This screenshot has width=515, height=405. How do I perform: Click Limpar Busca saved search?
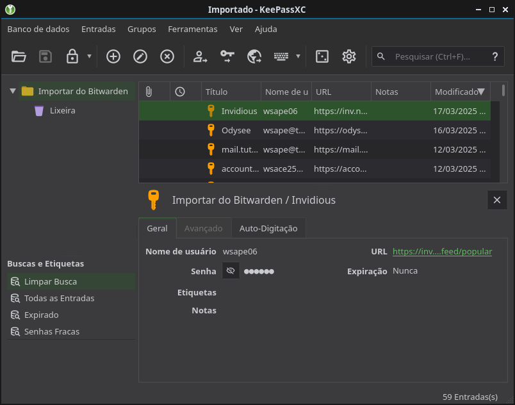coord(71,281)
